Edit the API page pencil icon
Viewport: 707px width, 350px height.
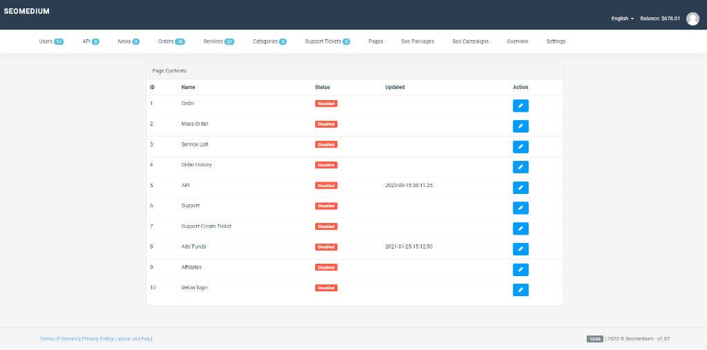[520, 188]
